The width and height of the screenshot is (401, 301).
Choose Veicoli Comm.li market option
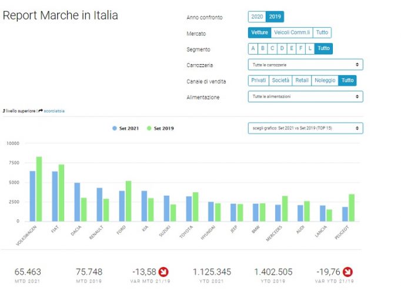[x=292, y=32]
